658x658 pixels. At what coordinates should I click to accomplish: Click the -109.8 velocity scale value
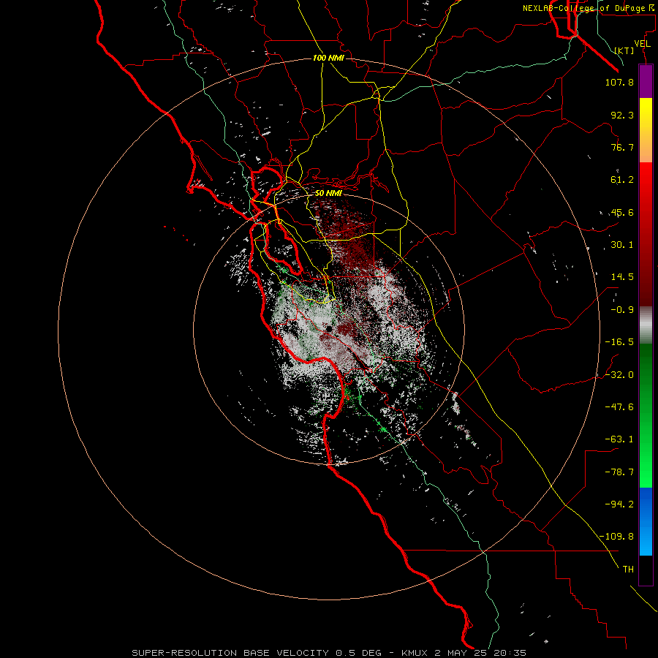[616, 537]
